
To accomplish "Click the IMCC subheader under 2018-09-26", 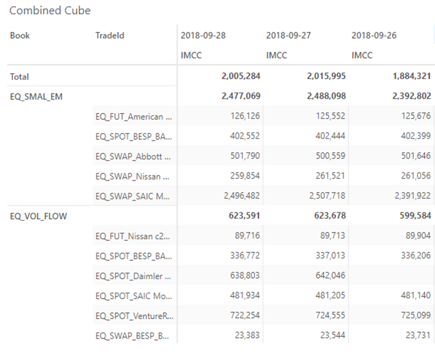I will (362, 55).
